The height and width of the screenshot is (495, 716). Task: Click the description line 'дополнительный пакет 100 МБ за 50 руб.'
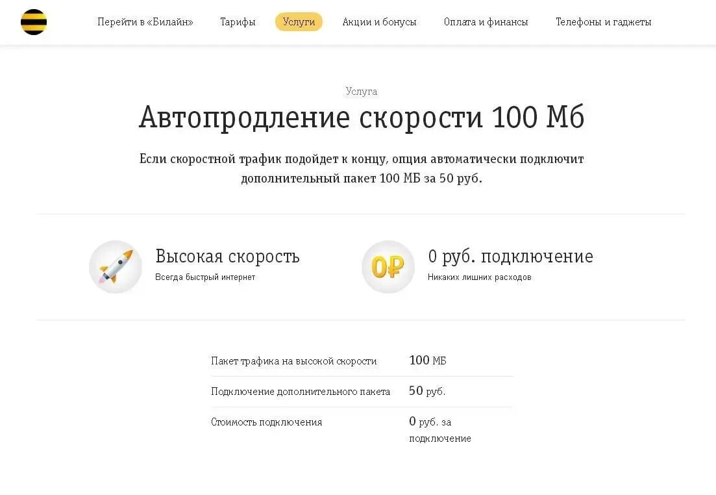[362, 178]
